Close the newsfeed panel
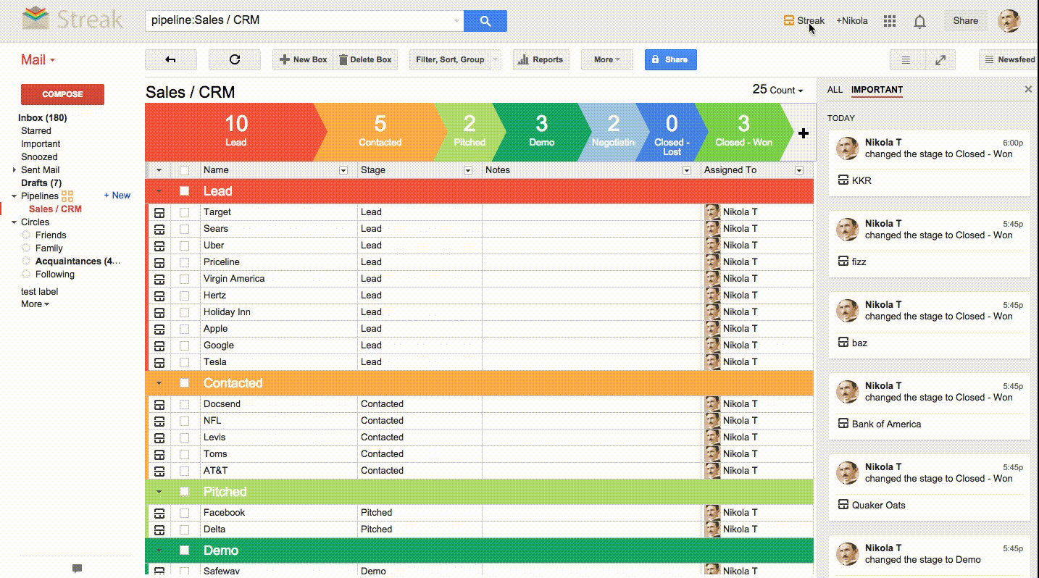Viewport: 1039px width, 578px height. pyautogui.click(x=1027, y=89)
